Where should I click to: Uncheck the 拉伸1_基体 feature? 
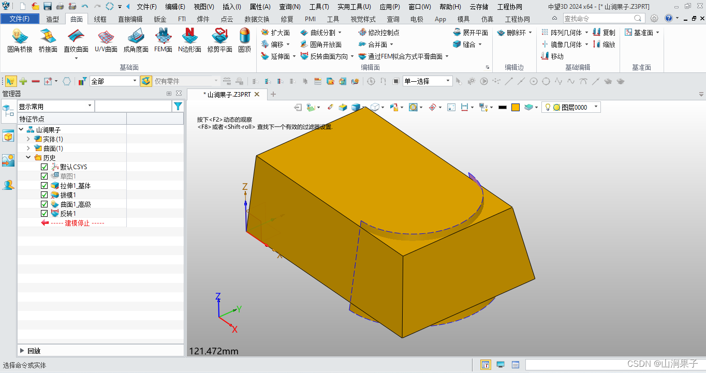[x=44, y=186]
